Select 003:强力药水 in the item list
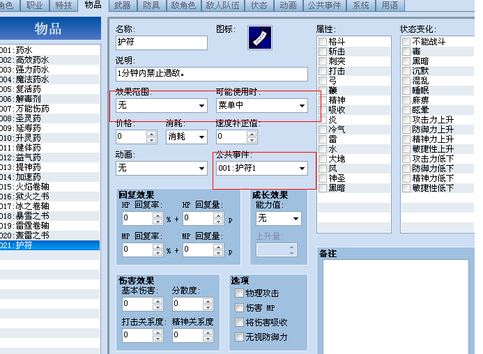This screenshot has width=483, height=354. (x=50, y=69)
